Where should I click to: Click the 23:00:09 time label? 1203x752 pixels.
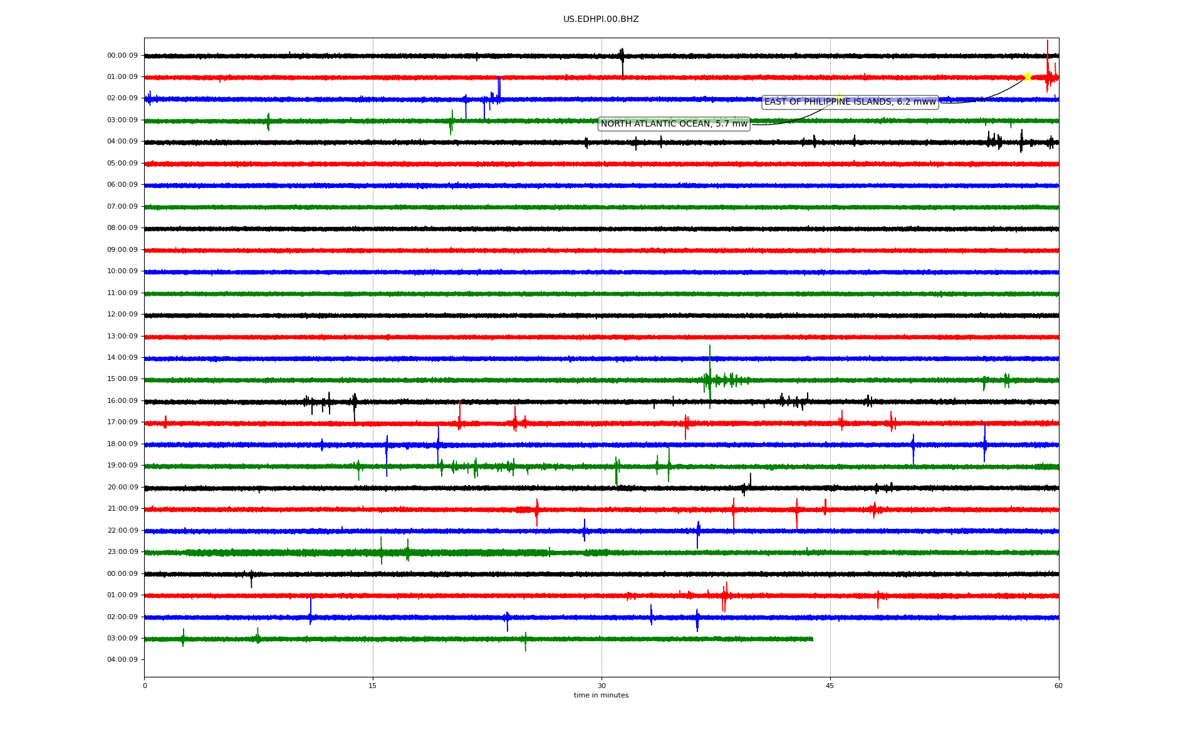[x=122, y=552]
